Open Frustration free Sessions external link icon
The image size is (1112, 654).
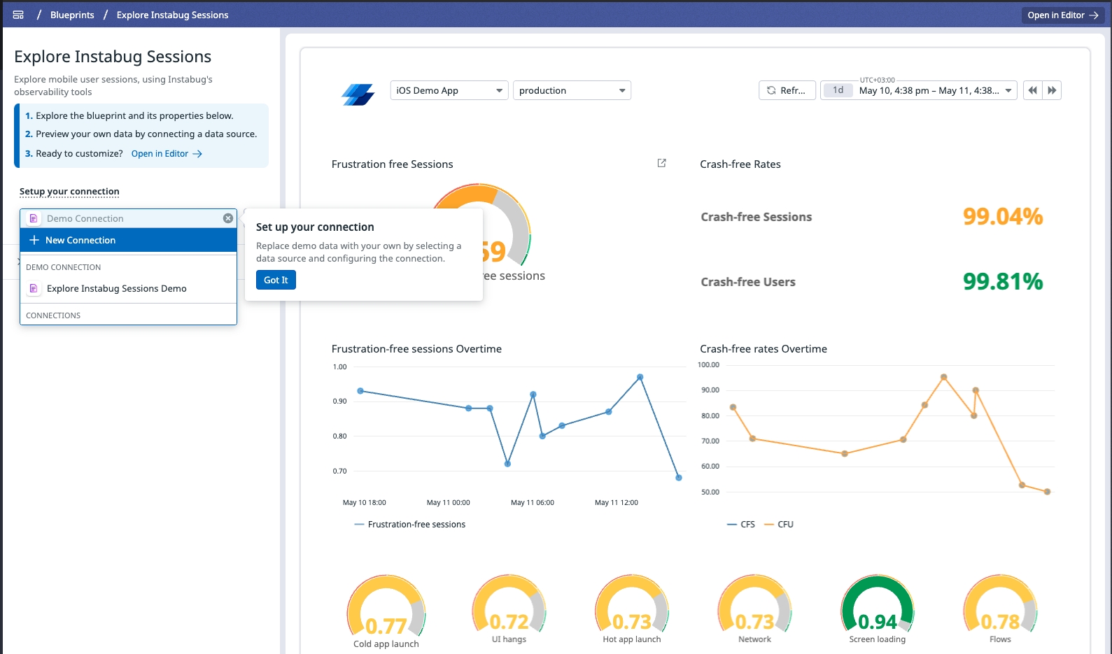tap(661, 163)
